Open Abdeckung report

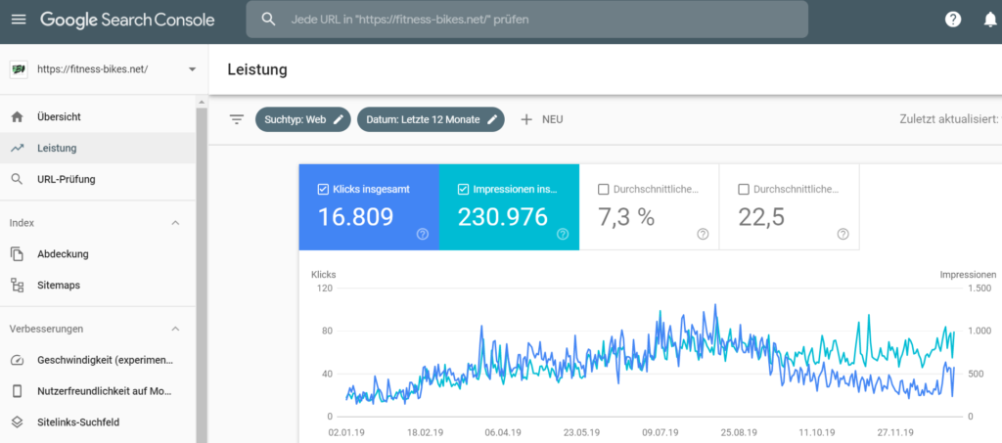[98, 254]
